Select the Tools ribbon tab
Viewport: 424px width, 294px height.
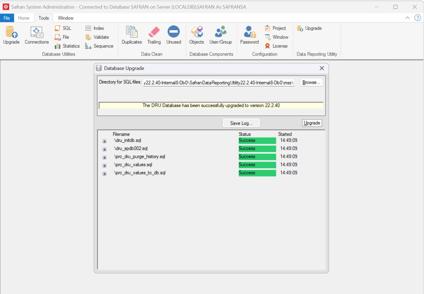(44, 18)
